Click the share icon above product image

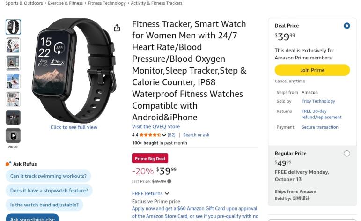pyautogui.click(x=117, y=28)
